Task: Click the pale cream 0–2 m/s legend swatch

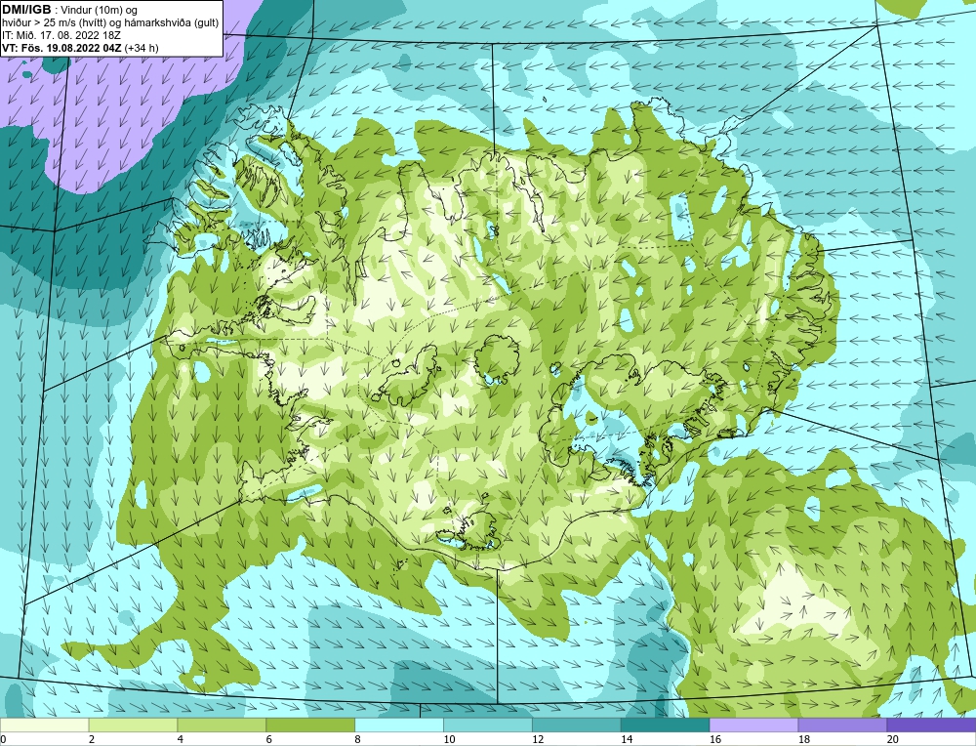Action: tap(44, 725)
